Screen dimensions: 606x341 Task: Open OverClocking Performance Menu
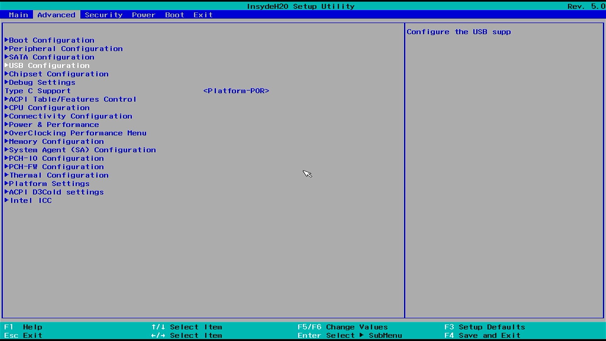point(78,133)
